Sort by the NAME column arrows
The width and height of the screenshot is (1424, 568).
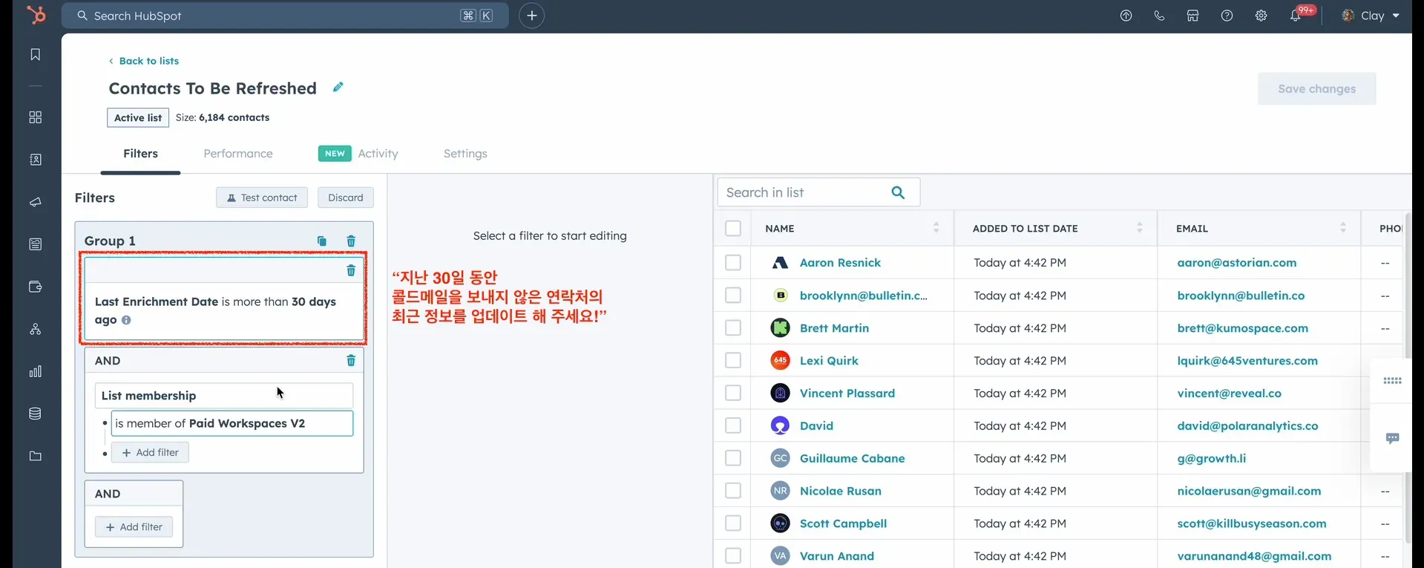936,229
